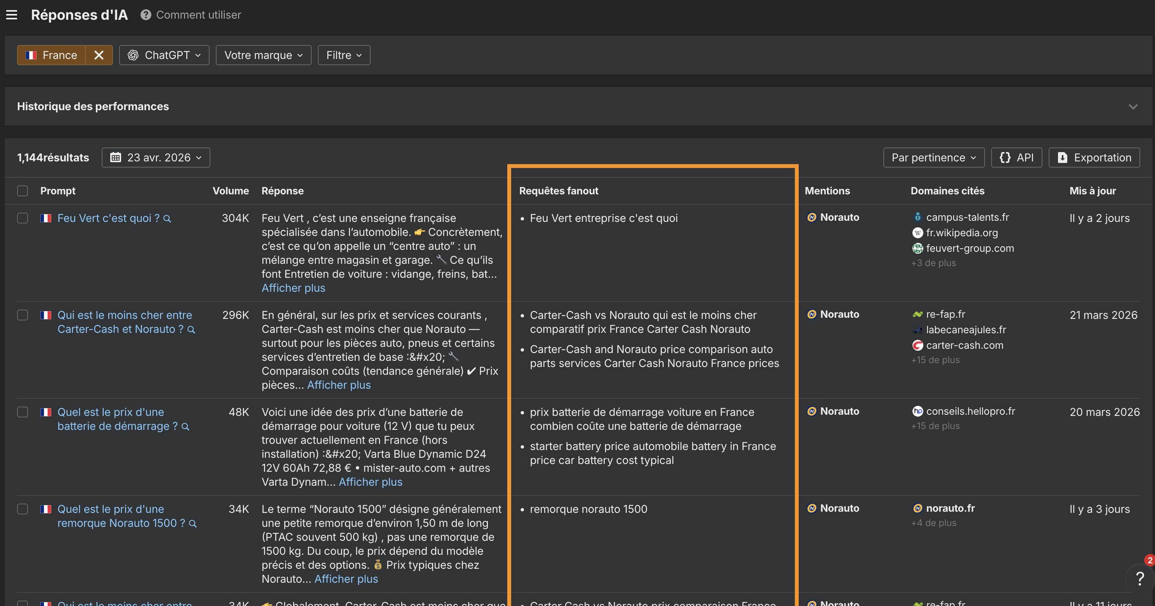Click the magnifier next to 'Feu Vert c'est quoi'

pos(167,219)
